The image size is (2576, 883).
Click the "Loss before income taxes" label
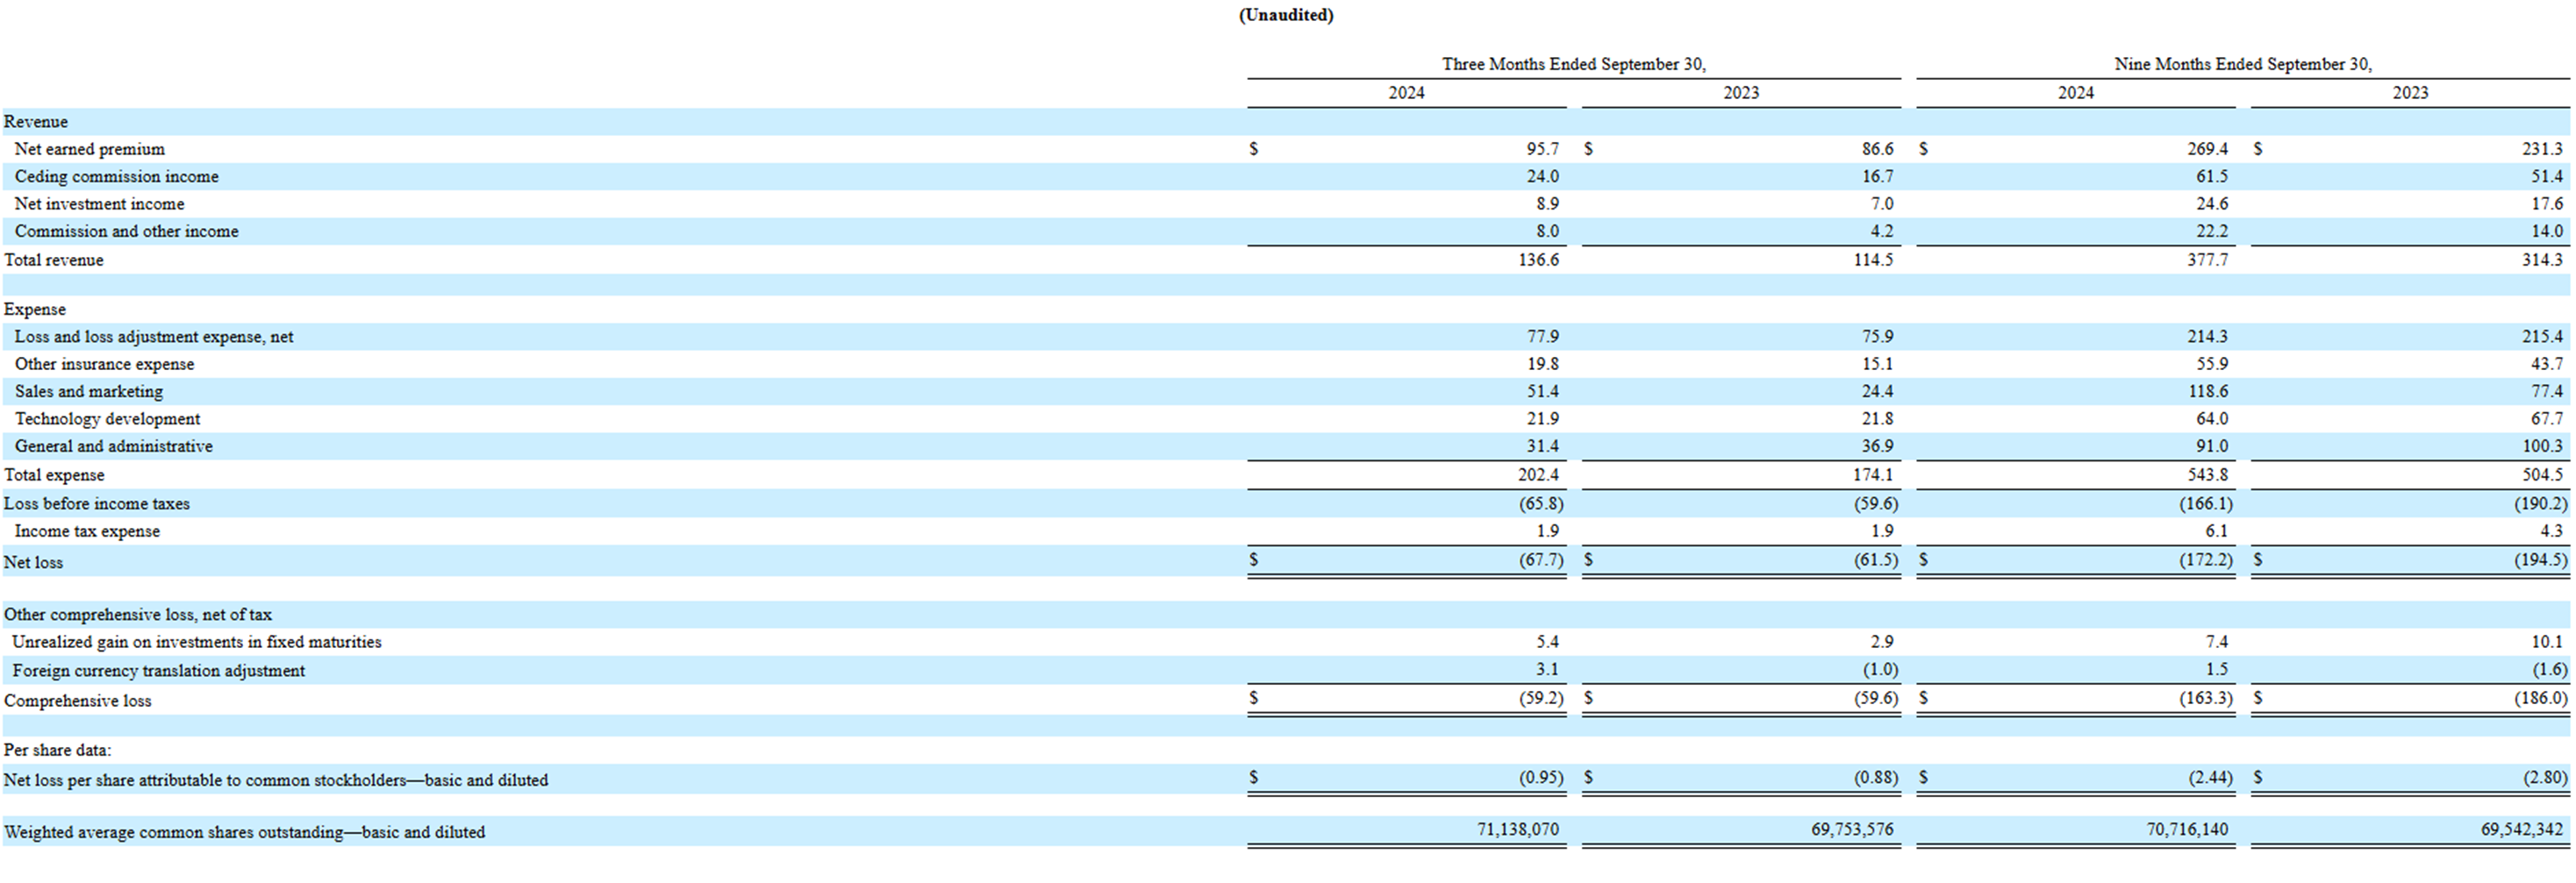coord(96,503)
